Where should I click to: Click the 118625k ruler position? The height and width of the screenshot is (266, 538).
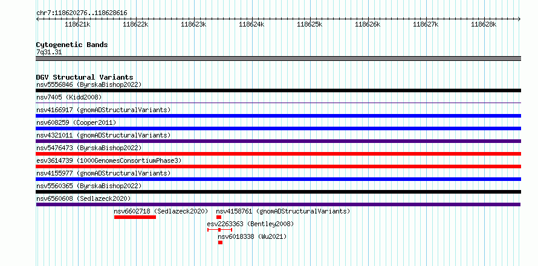[310, 24]
